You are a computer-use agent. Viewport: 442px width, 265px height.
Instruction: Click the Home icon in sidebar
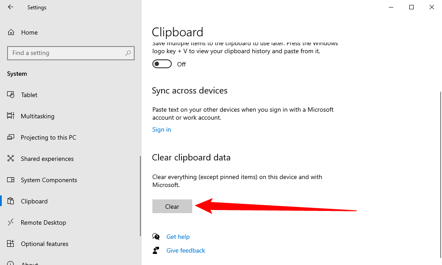pos(11,32)
